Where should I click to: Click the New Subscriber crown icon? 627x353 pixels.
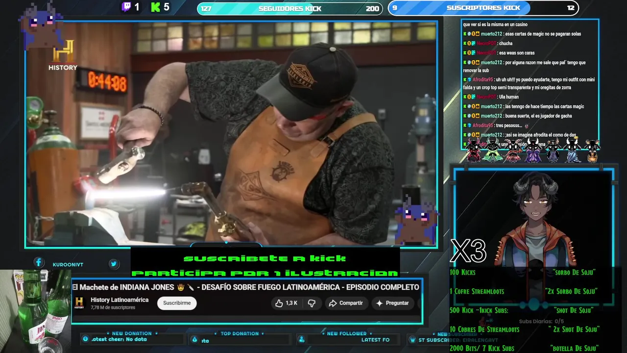point(412,339)
